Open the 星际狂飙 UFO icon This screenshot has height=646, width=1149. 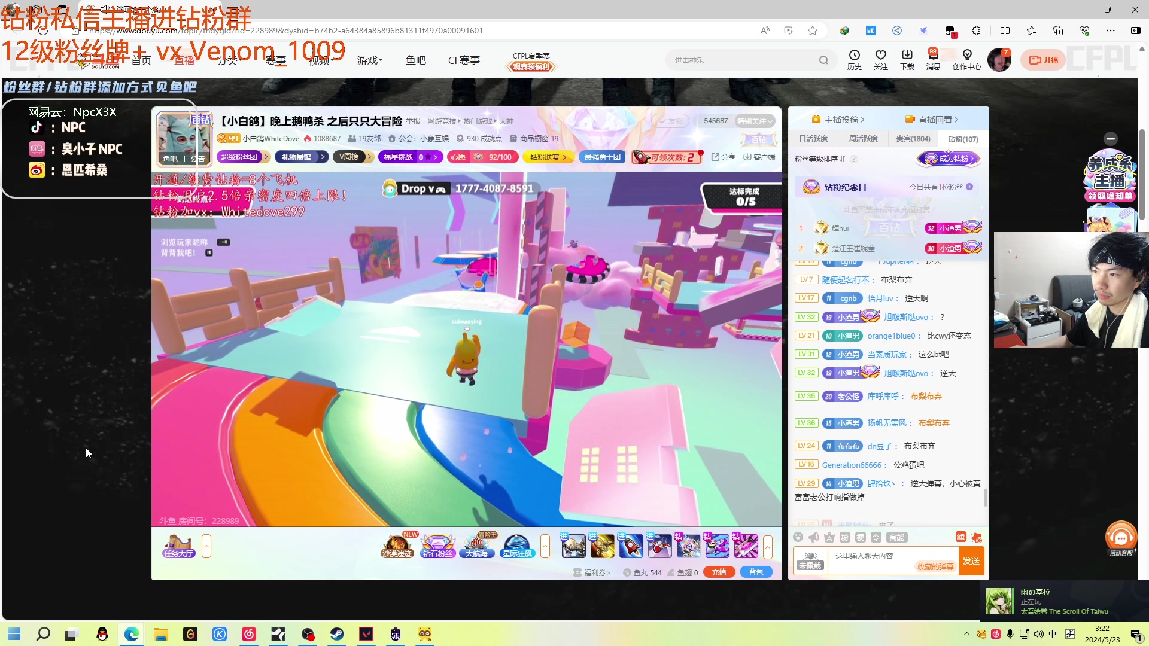pos(517,546)
